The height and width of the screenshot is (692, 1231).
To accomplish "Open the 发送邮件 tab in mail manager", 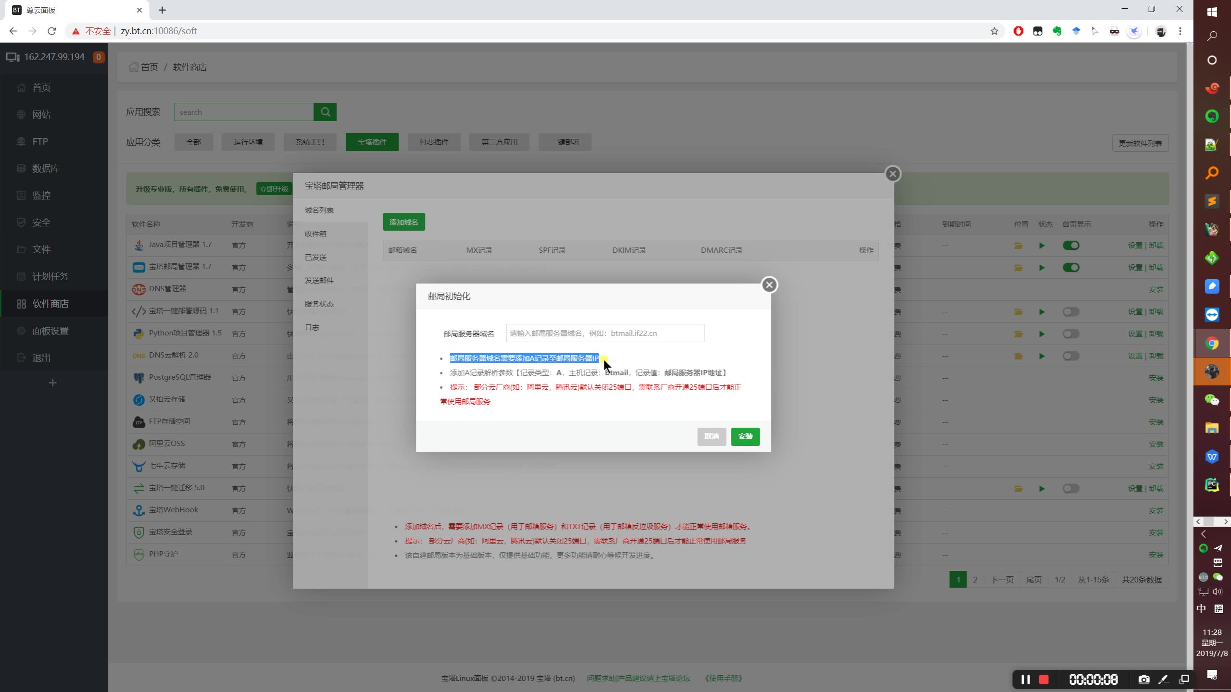I will (x=319, y=280).
